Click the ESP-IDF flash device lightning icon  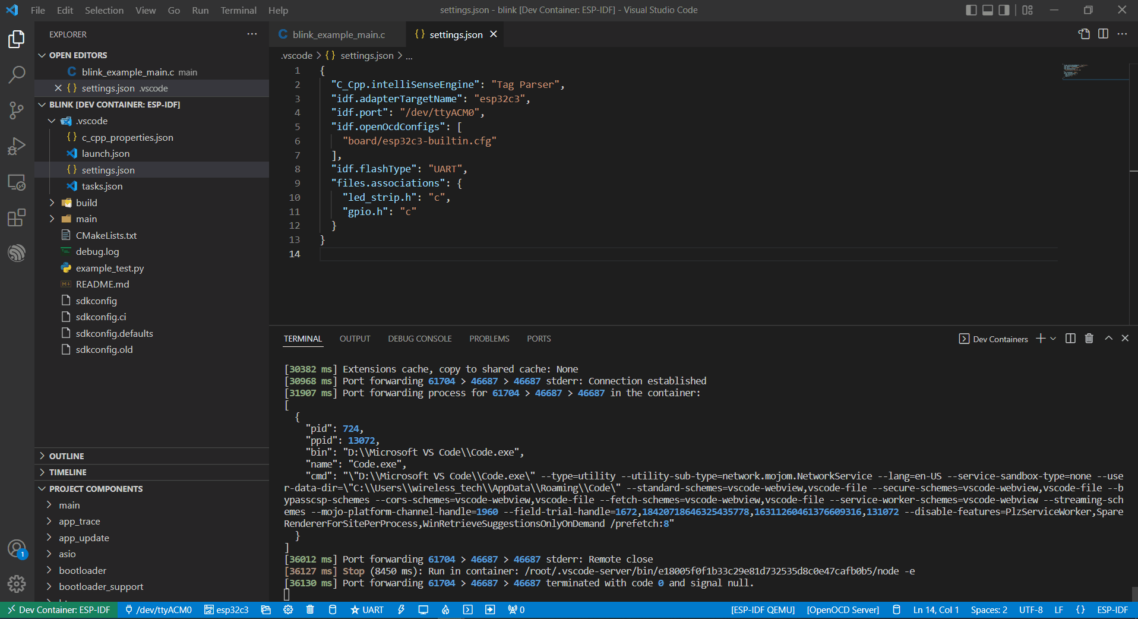(x=402, y=609)
